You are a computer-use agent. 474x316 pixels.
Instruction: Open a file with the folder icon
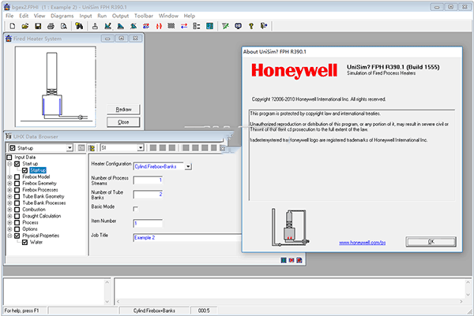[25, 26]
